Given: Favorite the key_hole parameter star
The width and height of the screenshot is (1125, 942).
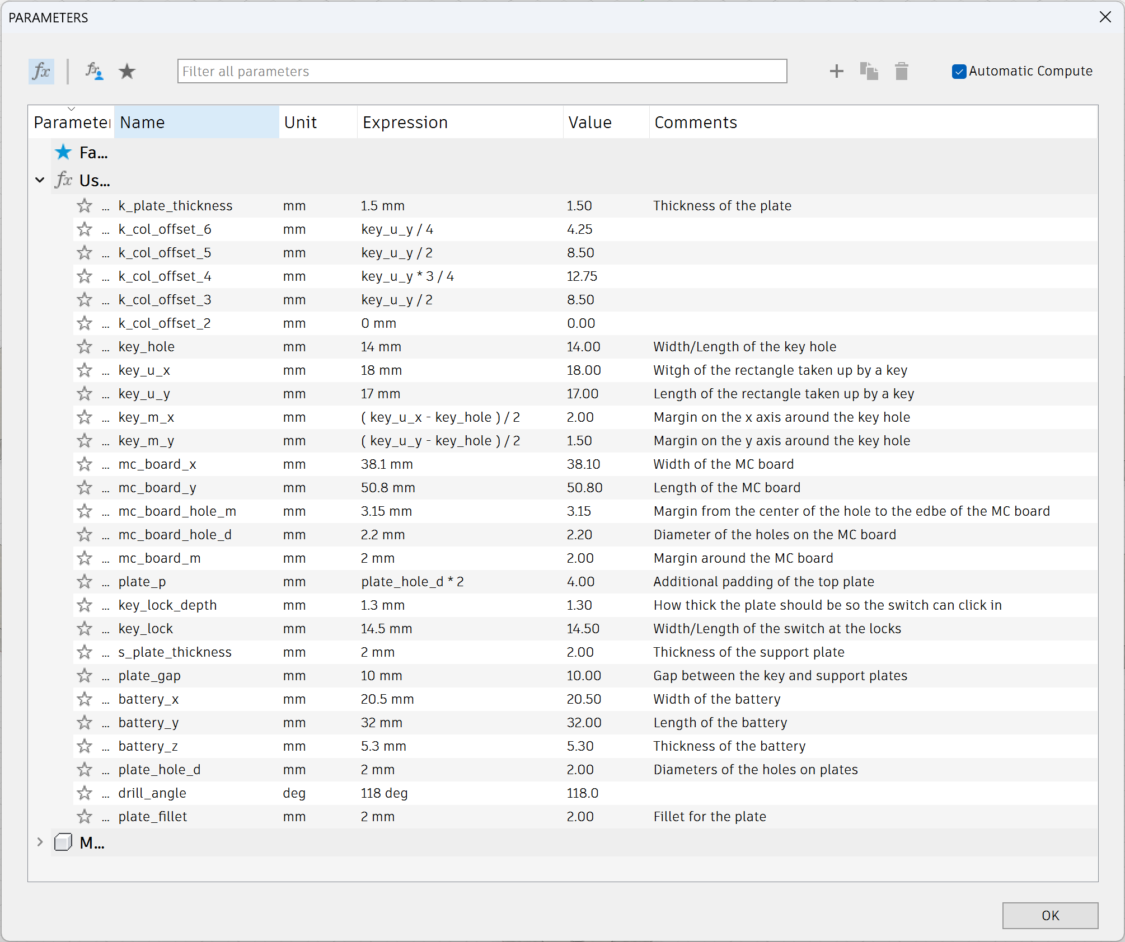Looking at the screenshot, I should [85, 347].
